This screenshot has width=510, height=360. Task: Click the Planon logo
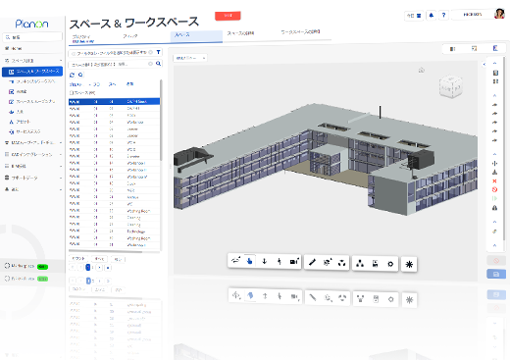31,24
